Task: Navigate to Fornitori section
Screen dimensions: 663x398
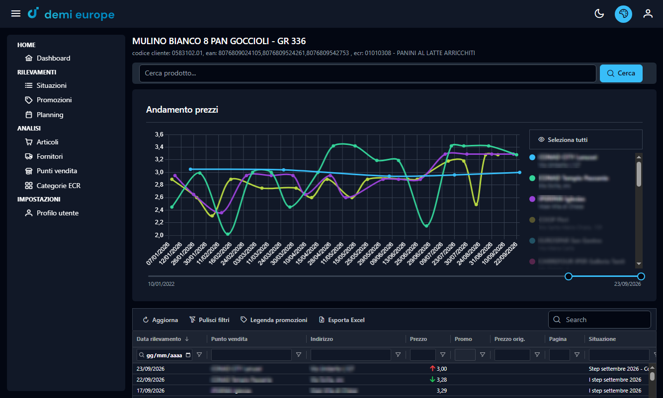Action: (44, 156)
